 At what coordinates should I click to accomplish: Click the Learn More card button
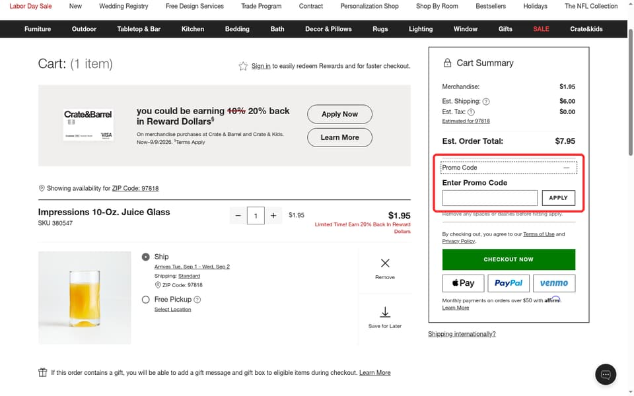click(x=339, y=137)
